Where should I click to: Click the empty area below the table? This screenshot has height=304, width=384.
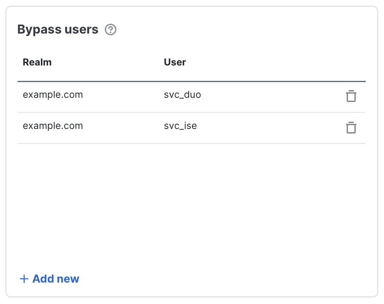[190, 202]
